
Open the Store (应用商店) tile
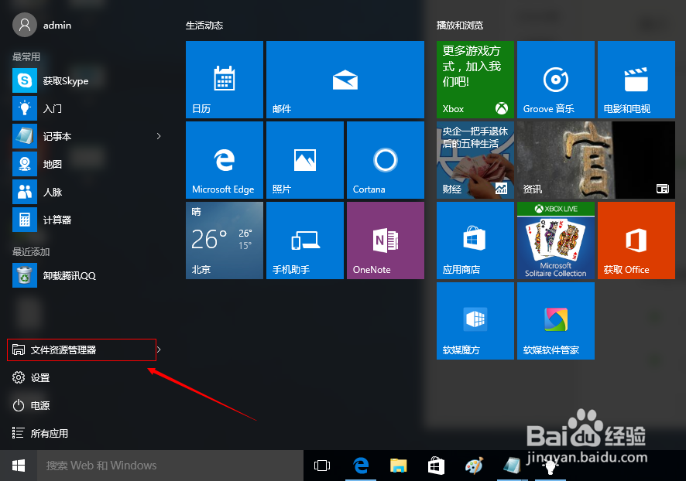[x=475, y=240]
